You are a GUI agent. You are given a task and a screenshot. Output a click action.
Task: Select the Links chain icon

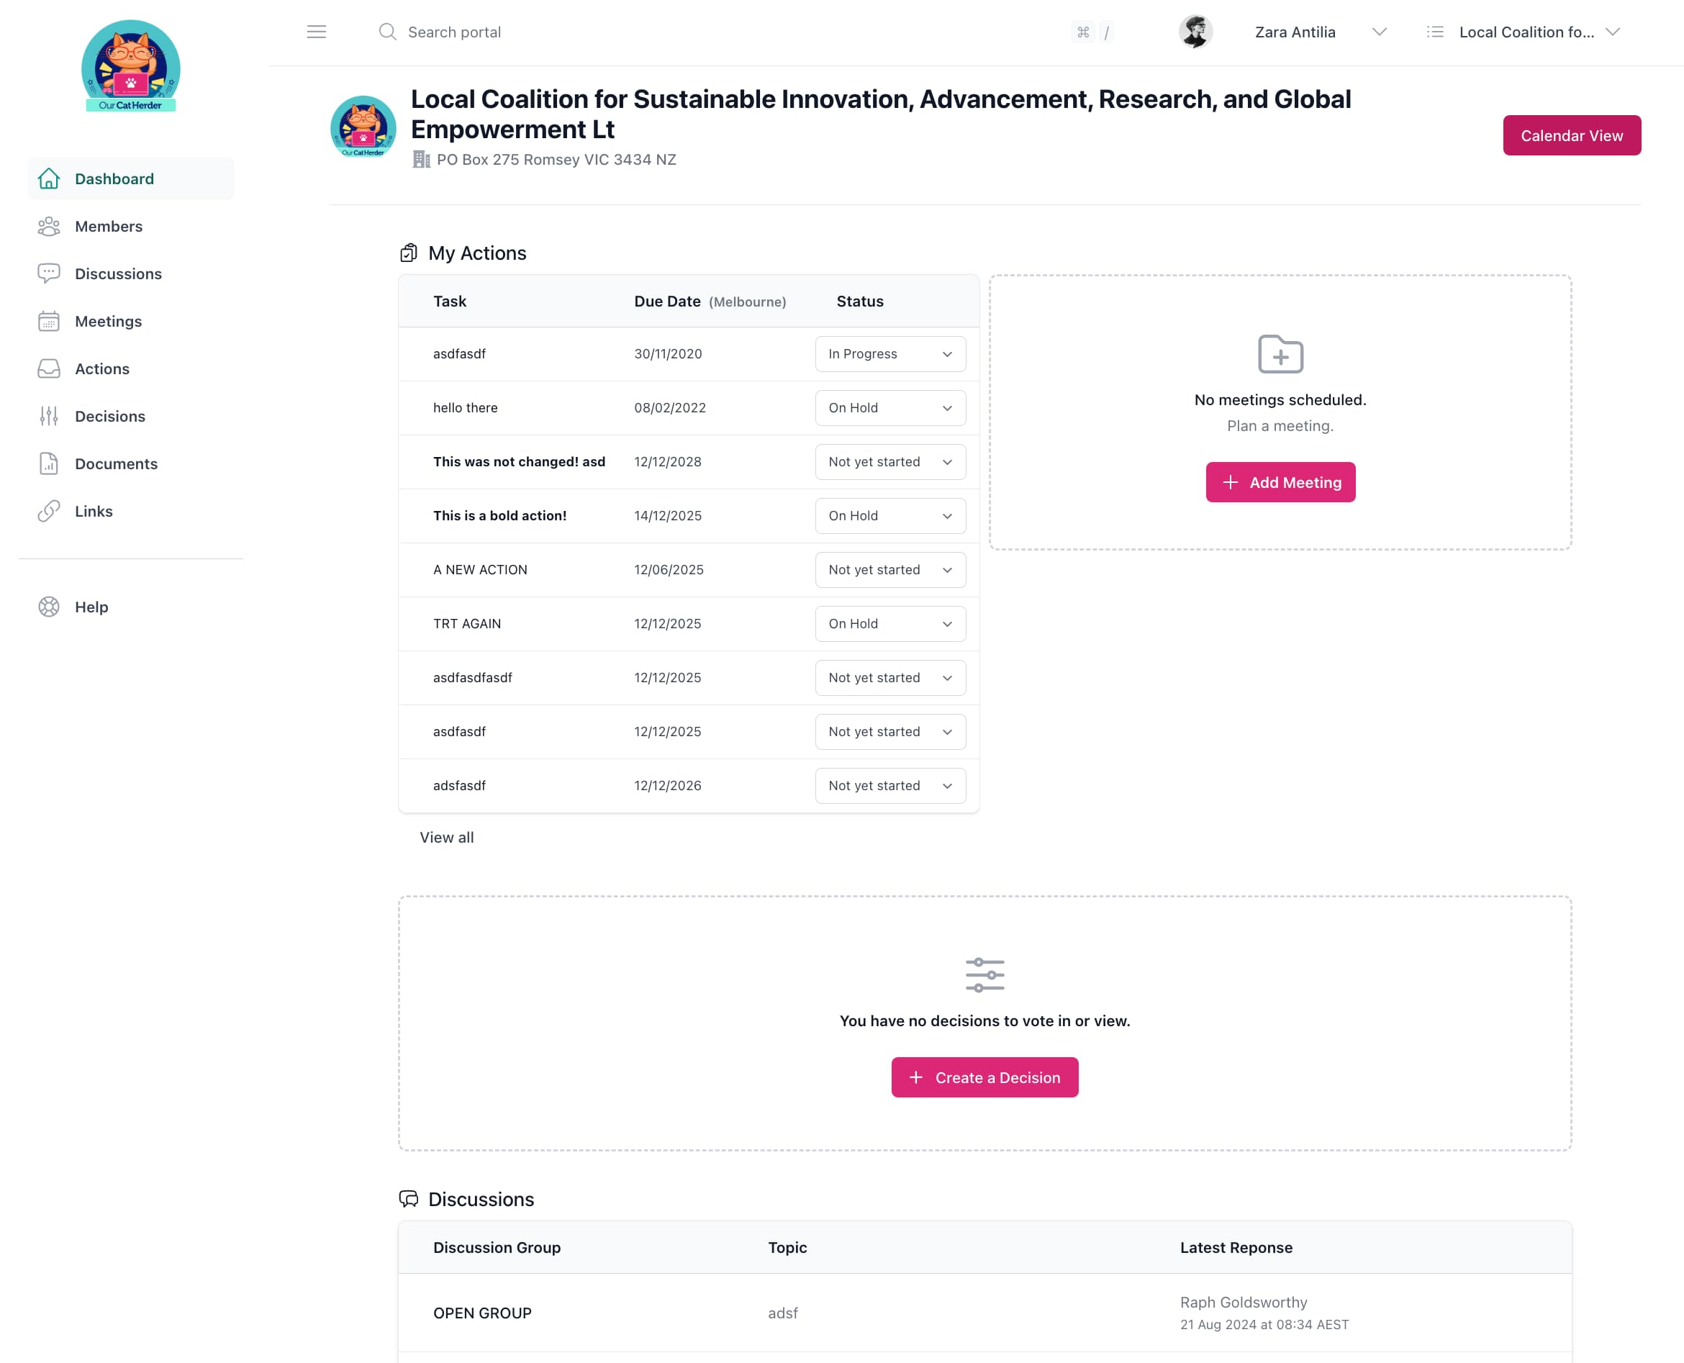(49, 511)
